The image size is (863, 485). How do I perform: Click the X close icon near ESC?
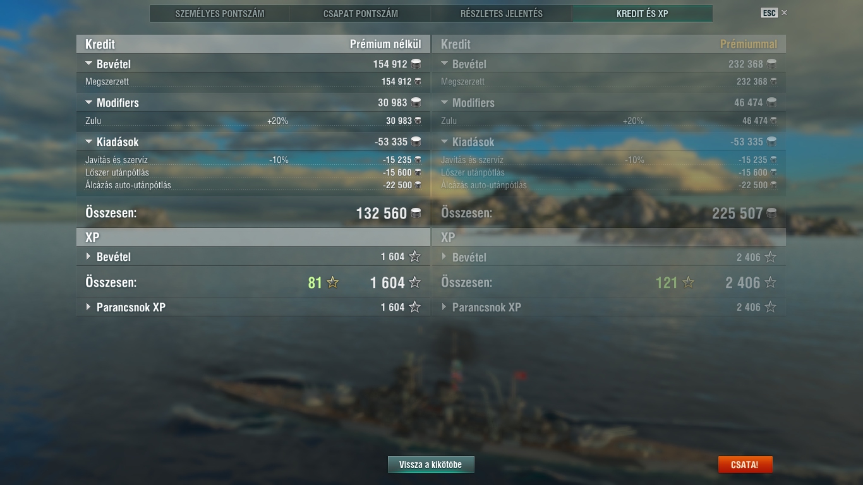[x=785, y=13]
